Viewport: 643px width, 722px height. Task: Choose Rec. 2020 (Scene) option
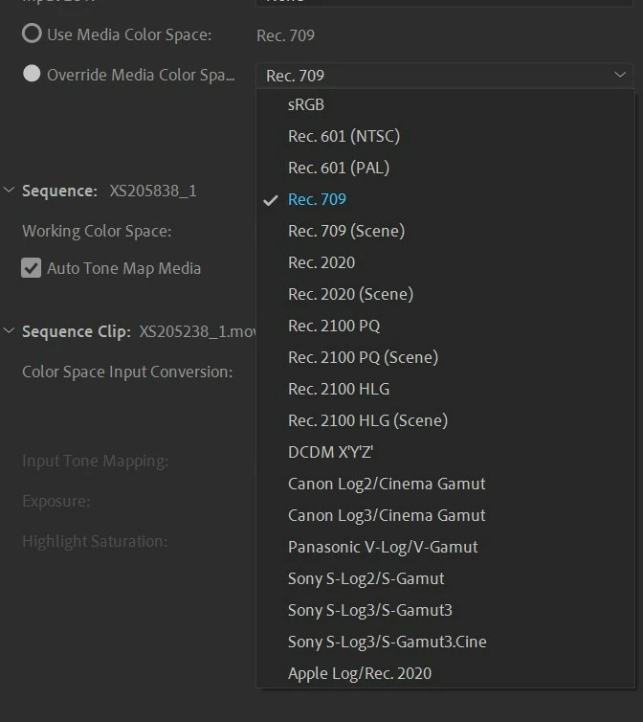[x=445, y=294]
